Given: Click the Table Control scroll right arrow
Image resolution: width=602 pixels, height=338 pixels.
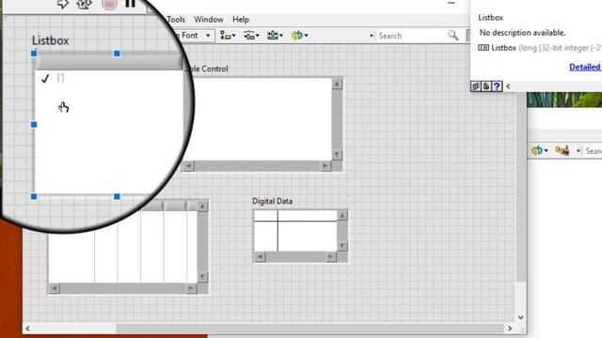Looking at the screenshot, I should [325, 166].
